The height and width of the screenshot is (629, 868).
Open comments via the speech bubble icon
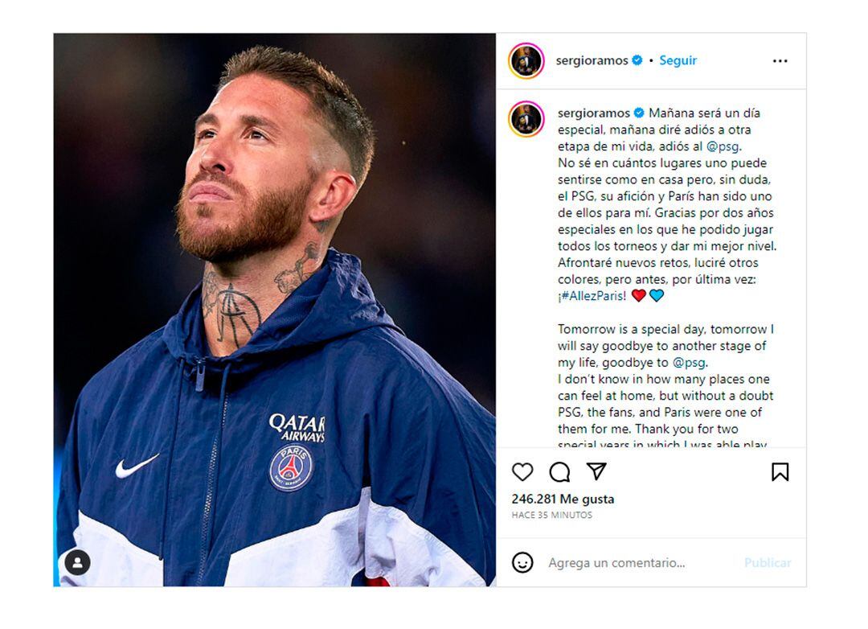coord(559,472)
